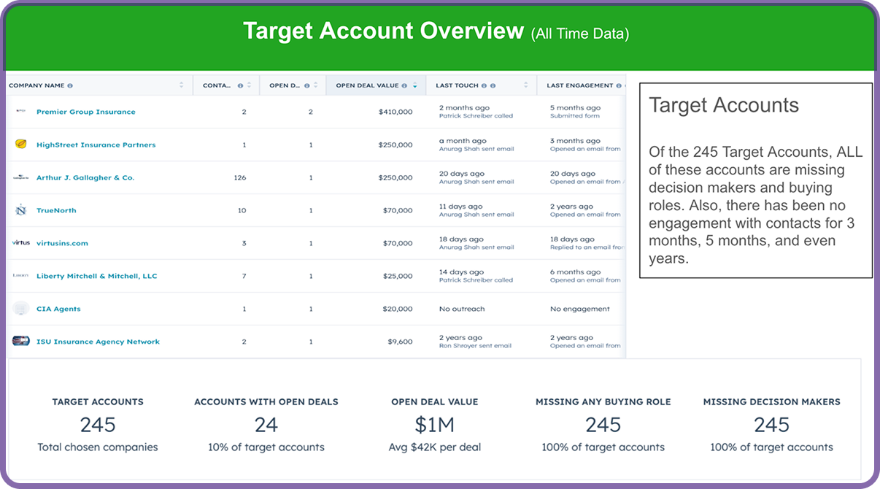The image size is (880, 489).
Task: Click the Target Accounts note heading
Action: pyautogui.click(x=724, y=106)
